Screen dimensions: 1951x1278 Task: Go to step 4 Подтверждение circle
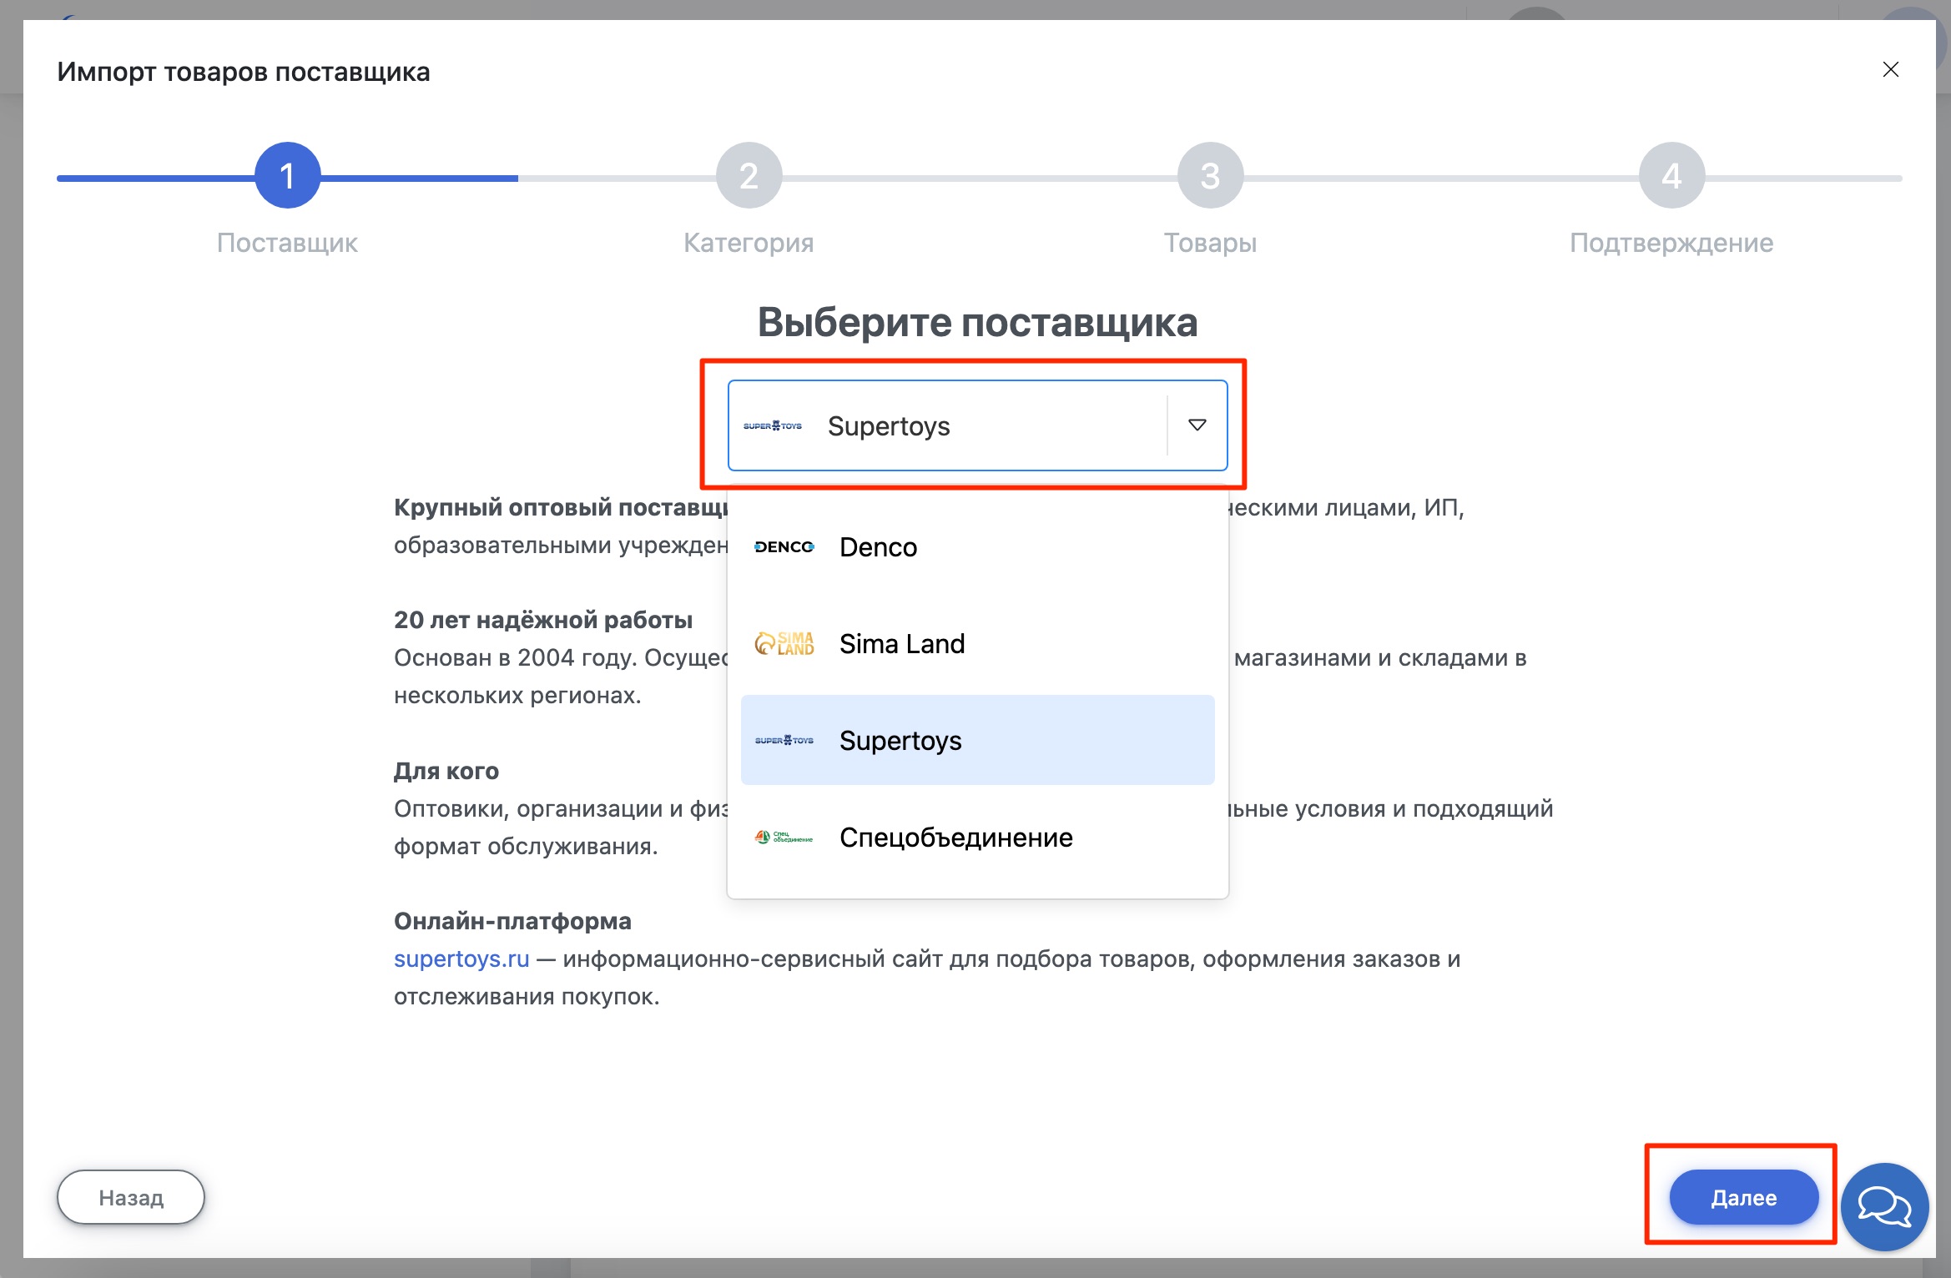[x=1671, y=175]
